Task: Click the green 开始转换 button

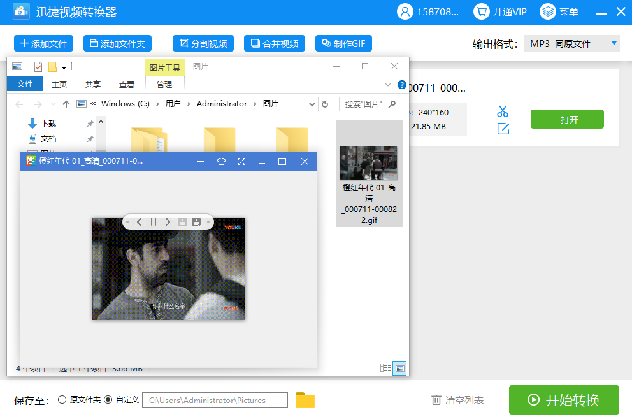Action: (564, 400)
